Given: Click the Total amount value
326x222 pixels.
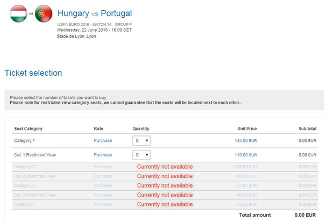Looking at the screenshot, I should pyautogui.click(x=305, y=215).
